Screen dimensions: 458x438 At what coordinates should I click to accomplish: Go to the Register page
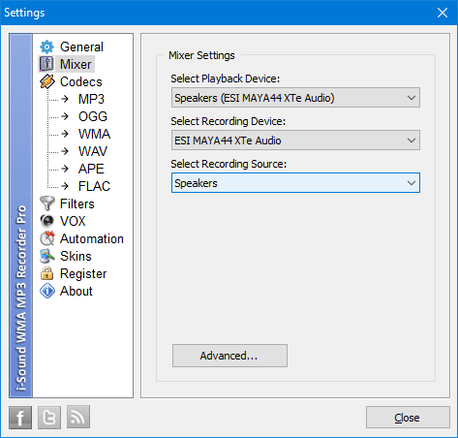pos(83,274)
